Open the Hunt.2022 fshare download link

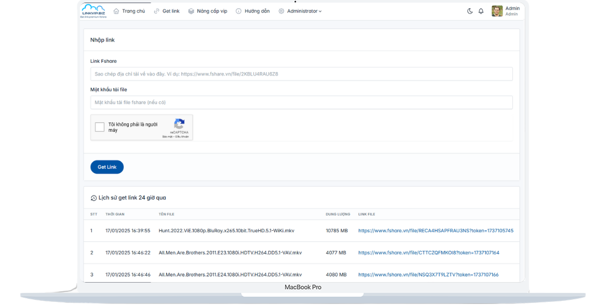click(436, 231)
